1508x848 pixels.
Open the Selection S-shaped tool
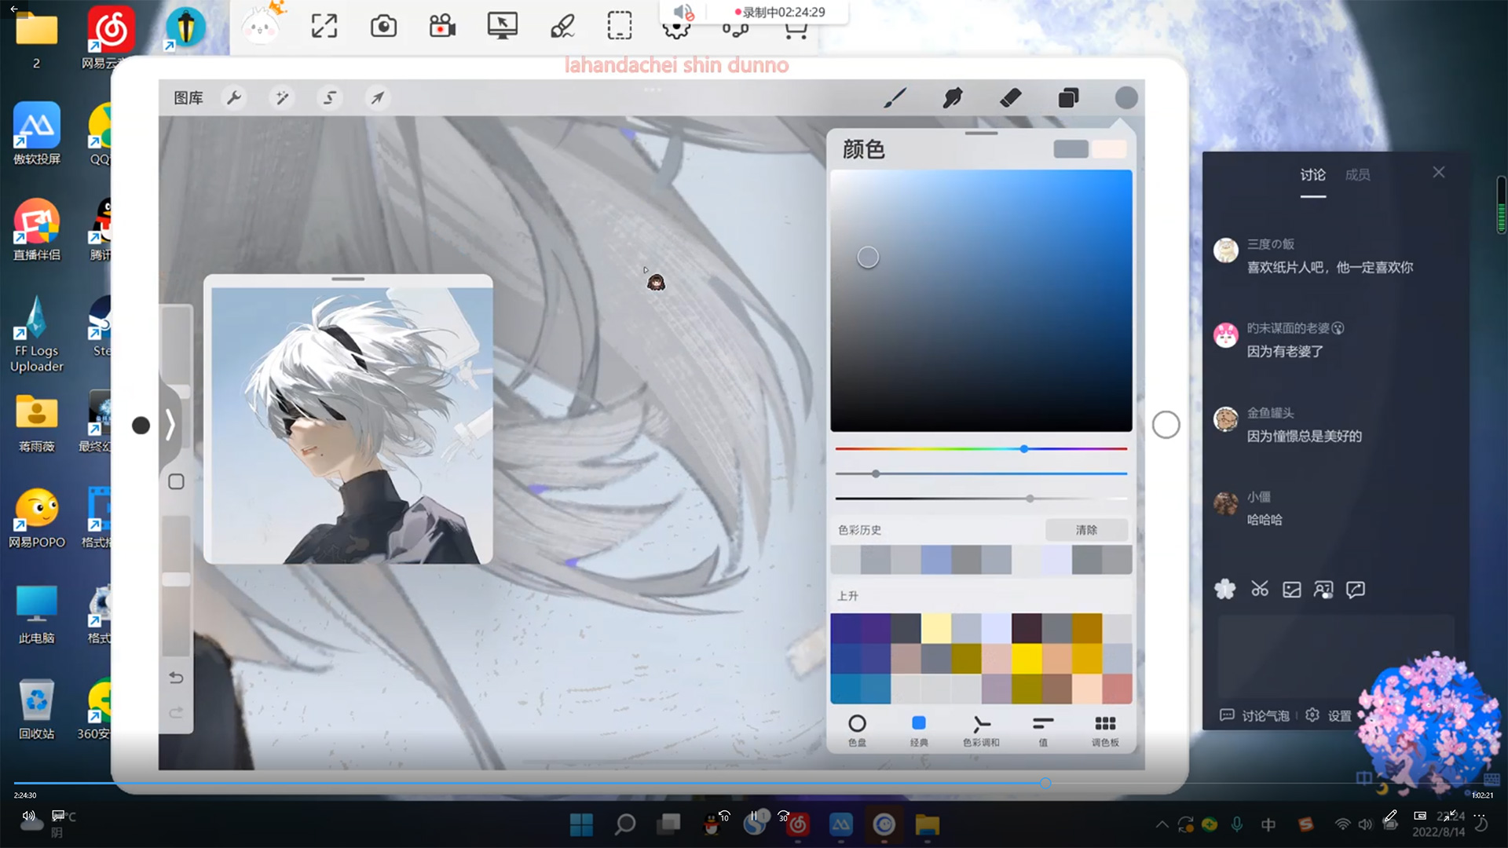point(330,98)
